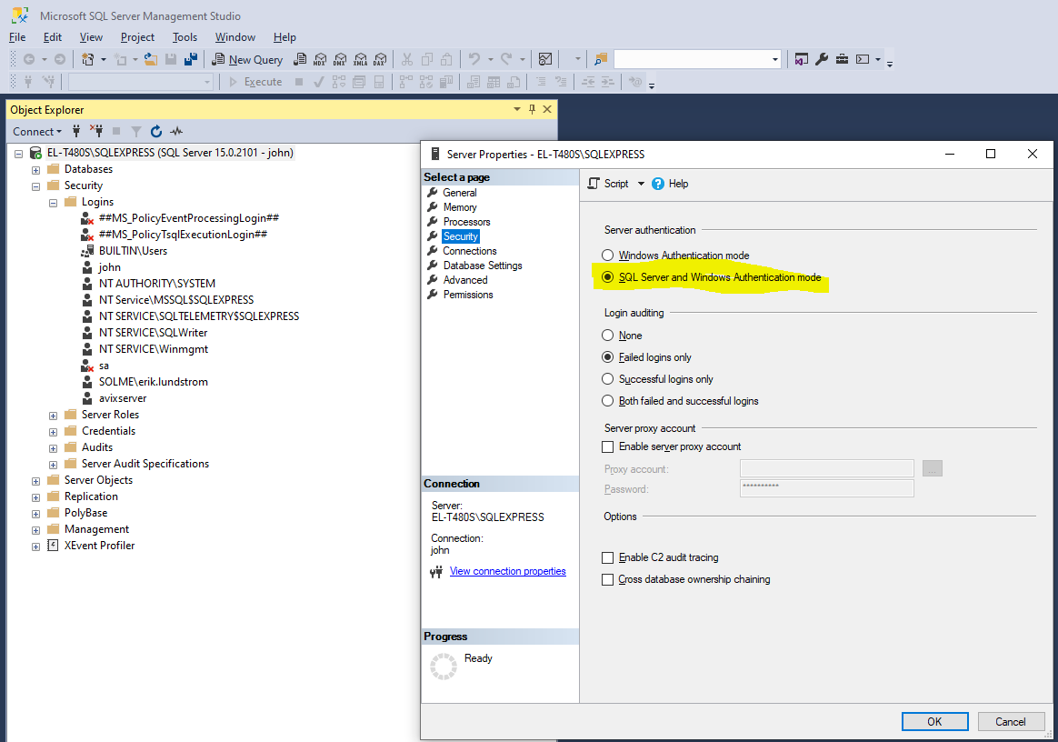Refresh the Object Explorer tree
Image resolution: width=1058 pixels, height=742 pixels.
click(x=156, y=132)
